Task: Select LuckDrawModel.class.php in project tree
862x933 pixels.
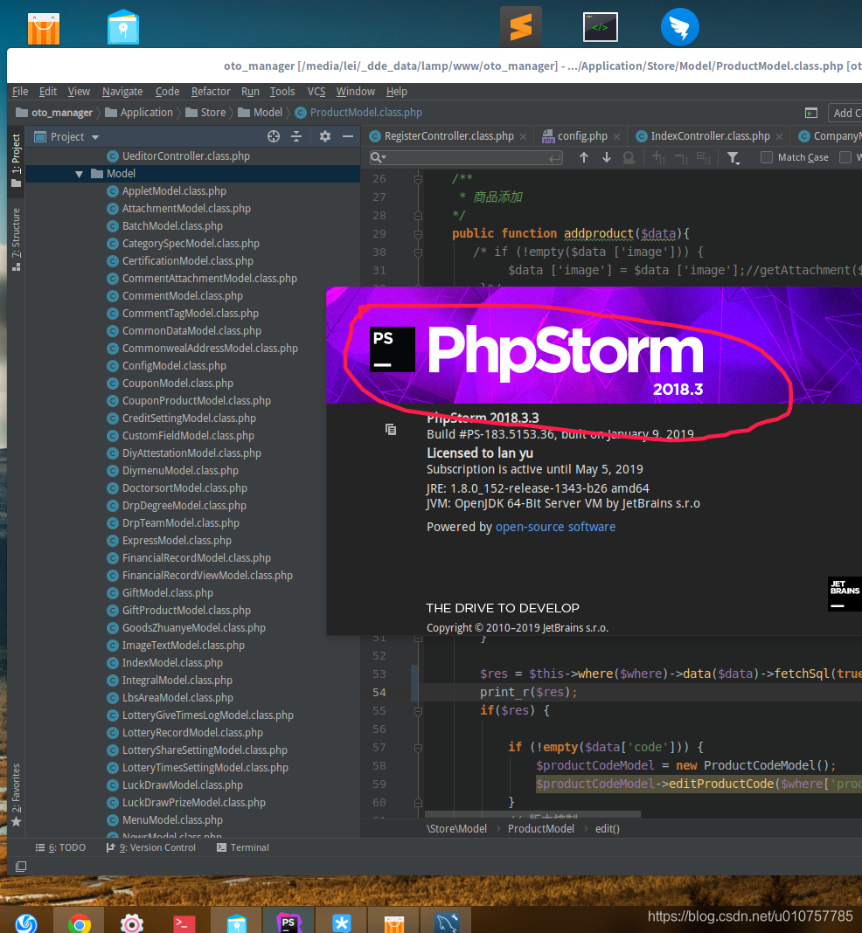Action: point(182,784)
